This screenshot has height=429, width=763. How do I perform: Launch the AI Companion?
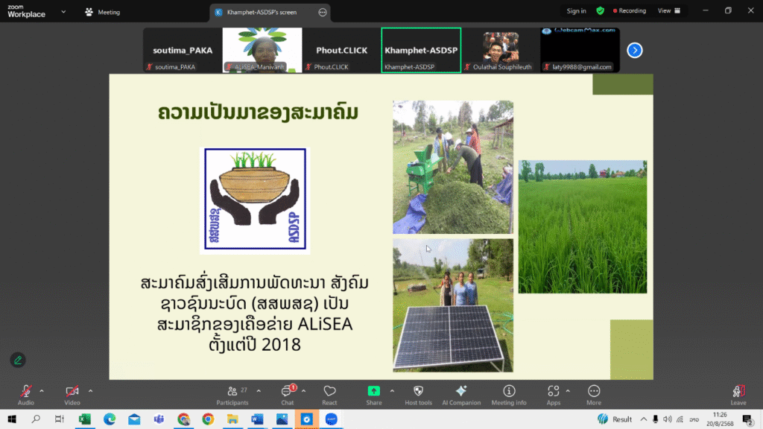pyautogui.click(x=461, y=395)
